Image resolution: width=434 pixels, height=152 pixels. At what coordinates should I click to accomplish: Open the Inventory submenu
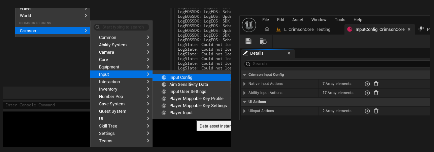pyautogui.click(x=121, y=89)
